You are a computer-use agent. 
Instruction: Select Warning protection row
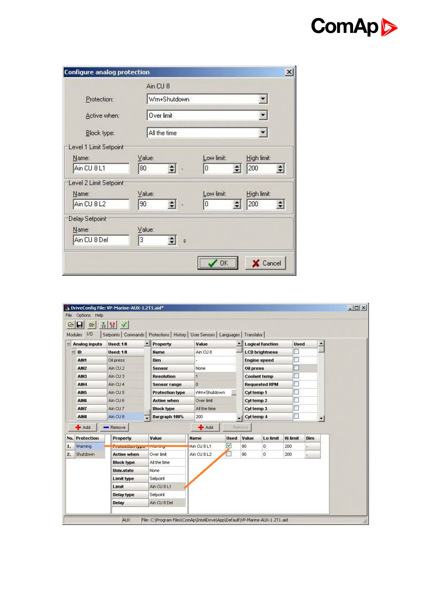click(x=85, y=446)
